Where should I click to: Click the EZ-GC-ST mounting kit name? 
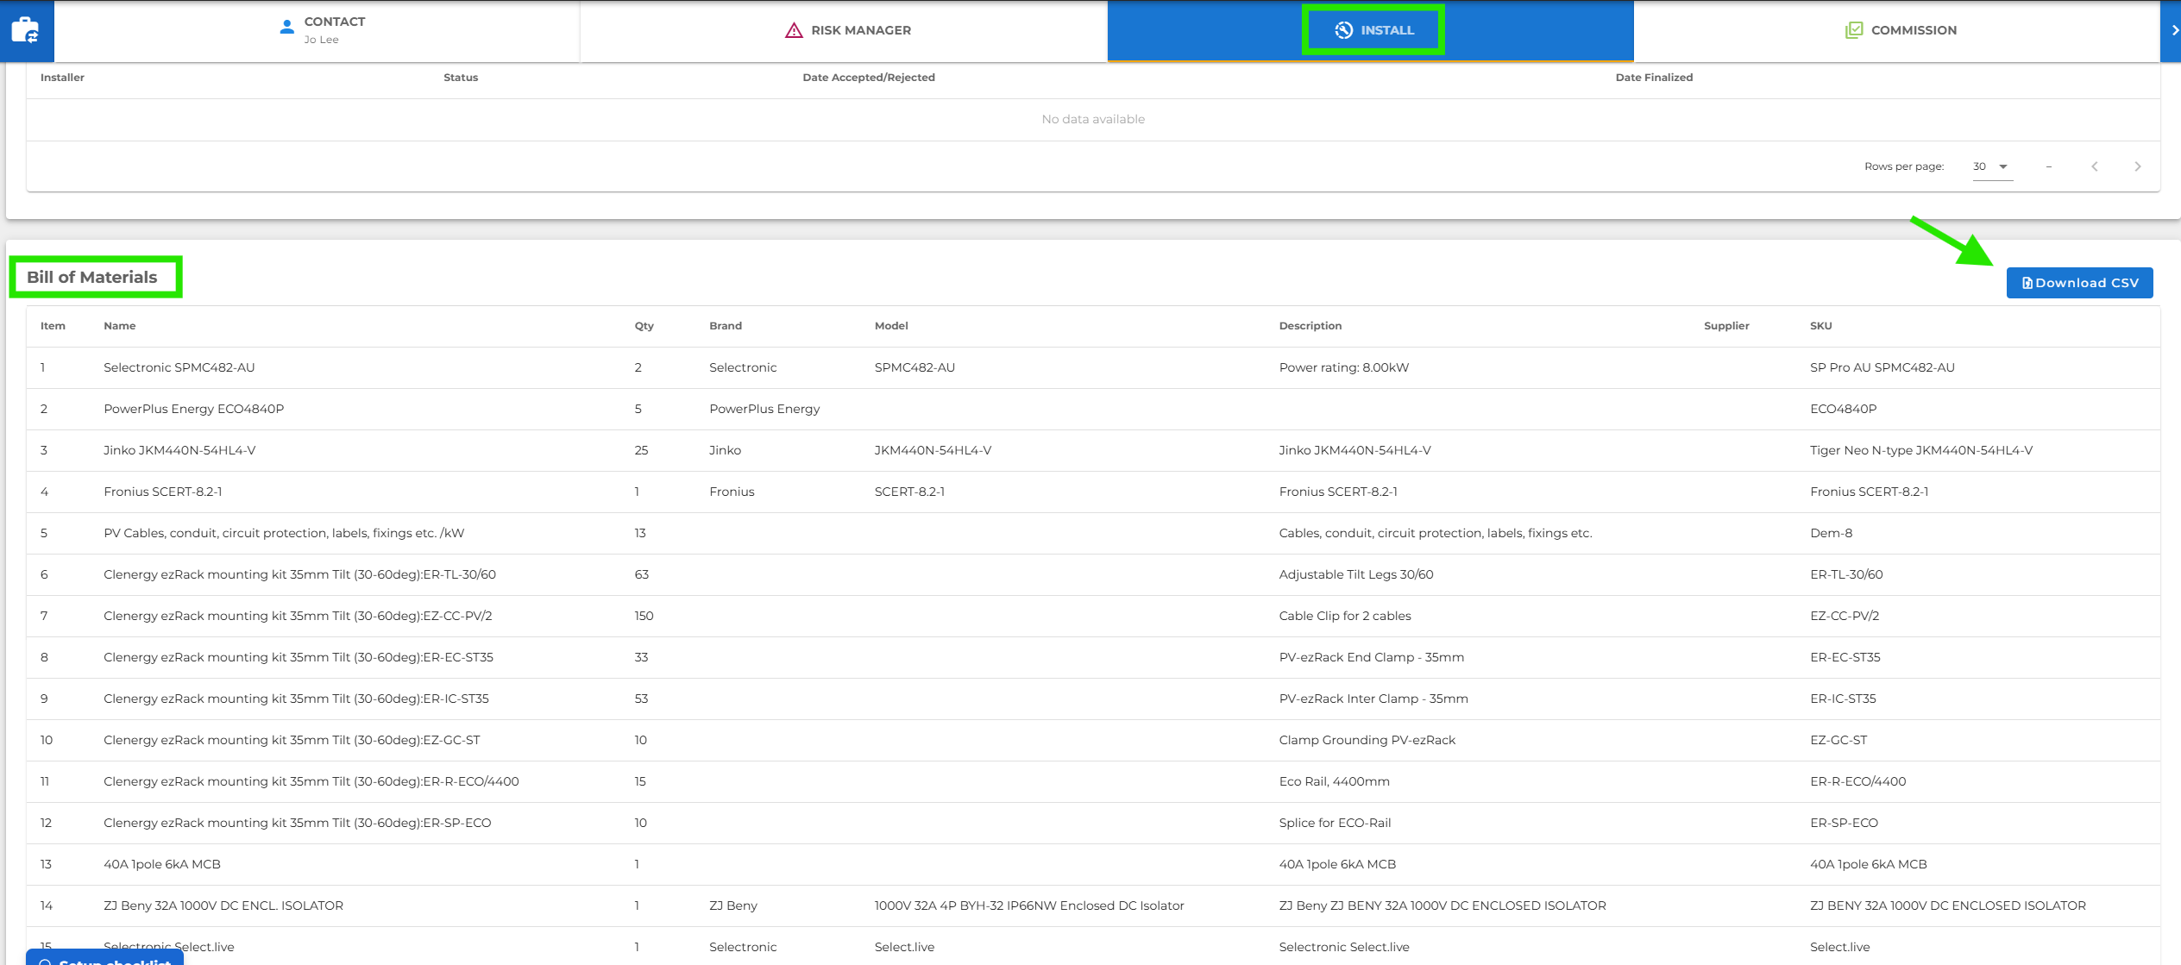pyautogui.click(x=292, y=740)
